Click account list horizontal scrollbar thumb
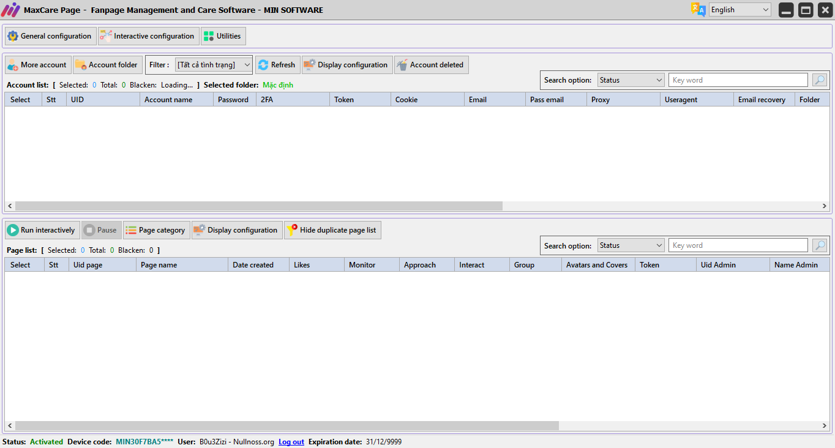Screen dimensions: 835x448 tap(259, 206)
